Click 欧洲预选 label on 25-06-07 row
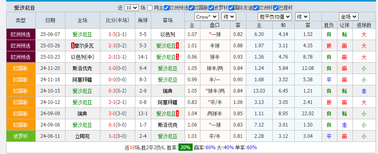 [x=21, y=34]
